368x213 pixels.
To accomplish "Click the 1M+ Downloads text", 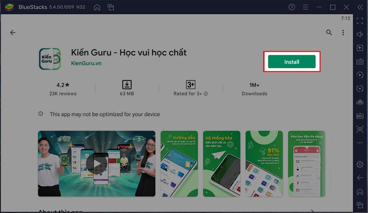I will point(254,89).
